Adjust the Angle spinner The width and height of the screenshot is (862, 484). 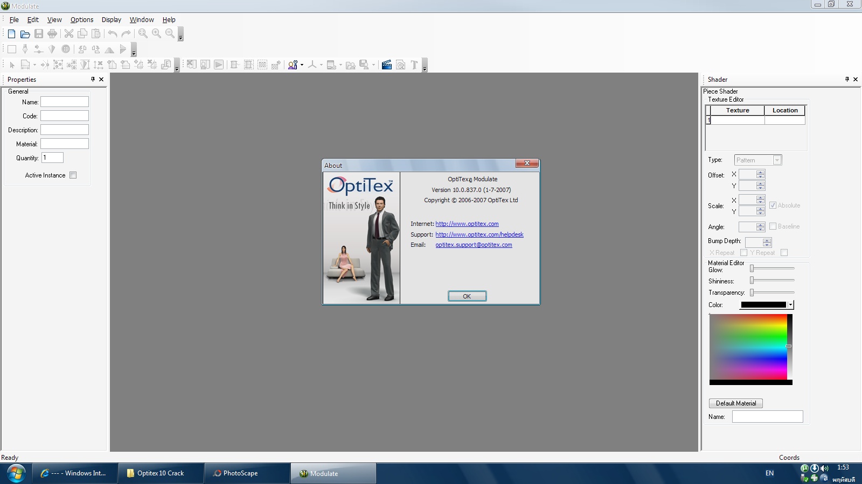point(760,227)
